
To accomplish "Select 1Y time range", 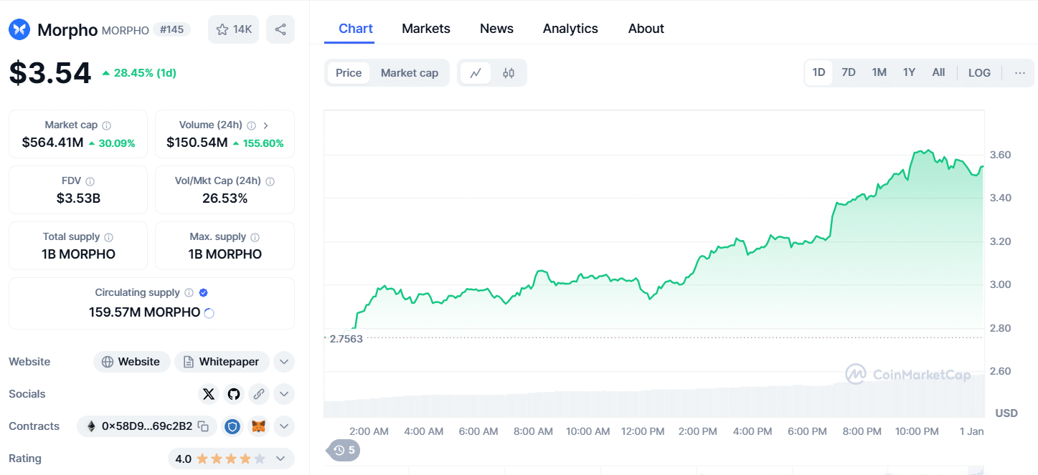I will [909, 72].
